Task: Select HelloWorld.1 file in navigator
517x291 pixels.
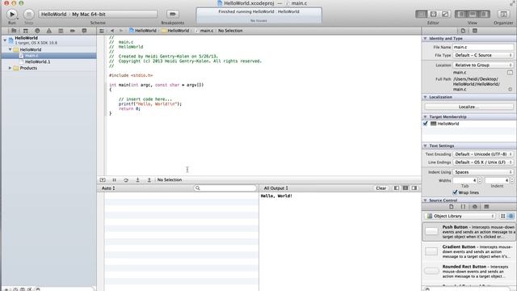Action: 38,61
